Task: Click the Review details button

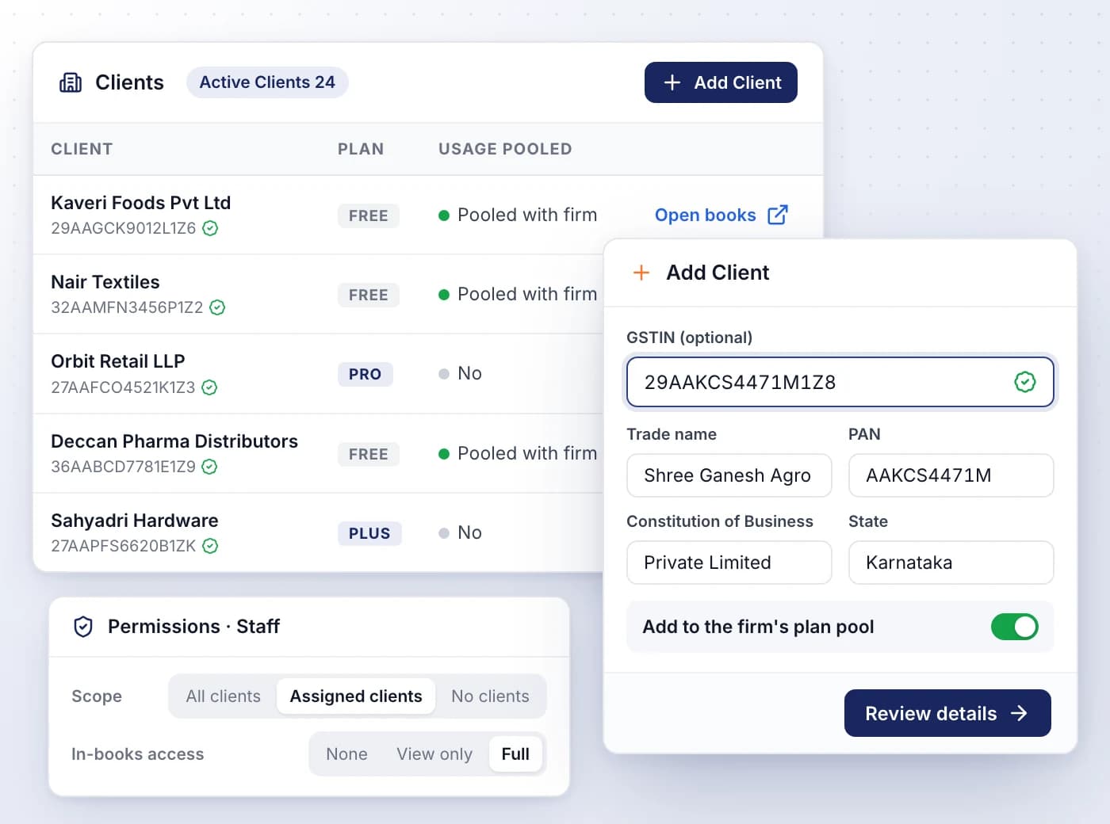Action: 947,713
